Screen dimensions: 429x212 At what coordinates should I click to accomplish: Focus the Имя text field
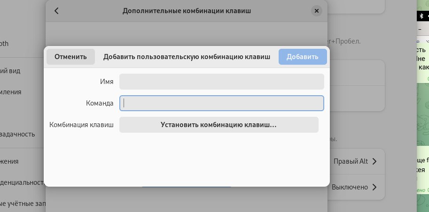[x=221, y=82]
